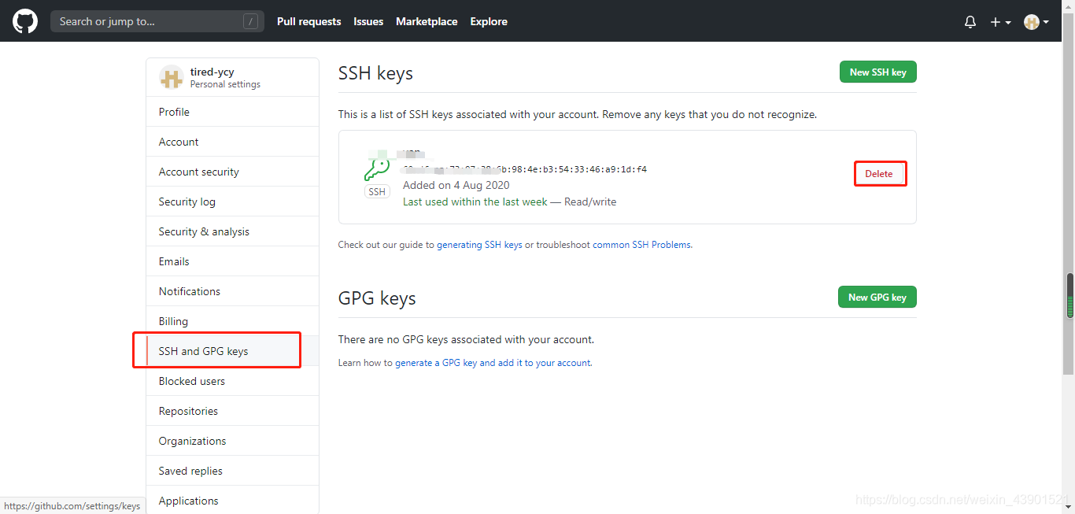Click the New GPG key button
The height and width of the screenshot is (514, 1075).
pyautogui.click(x=877, y=297)
